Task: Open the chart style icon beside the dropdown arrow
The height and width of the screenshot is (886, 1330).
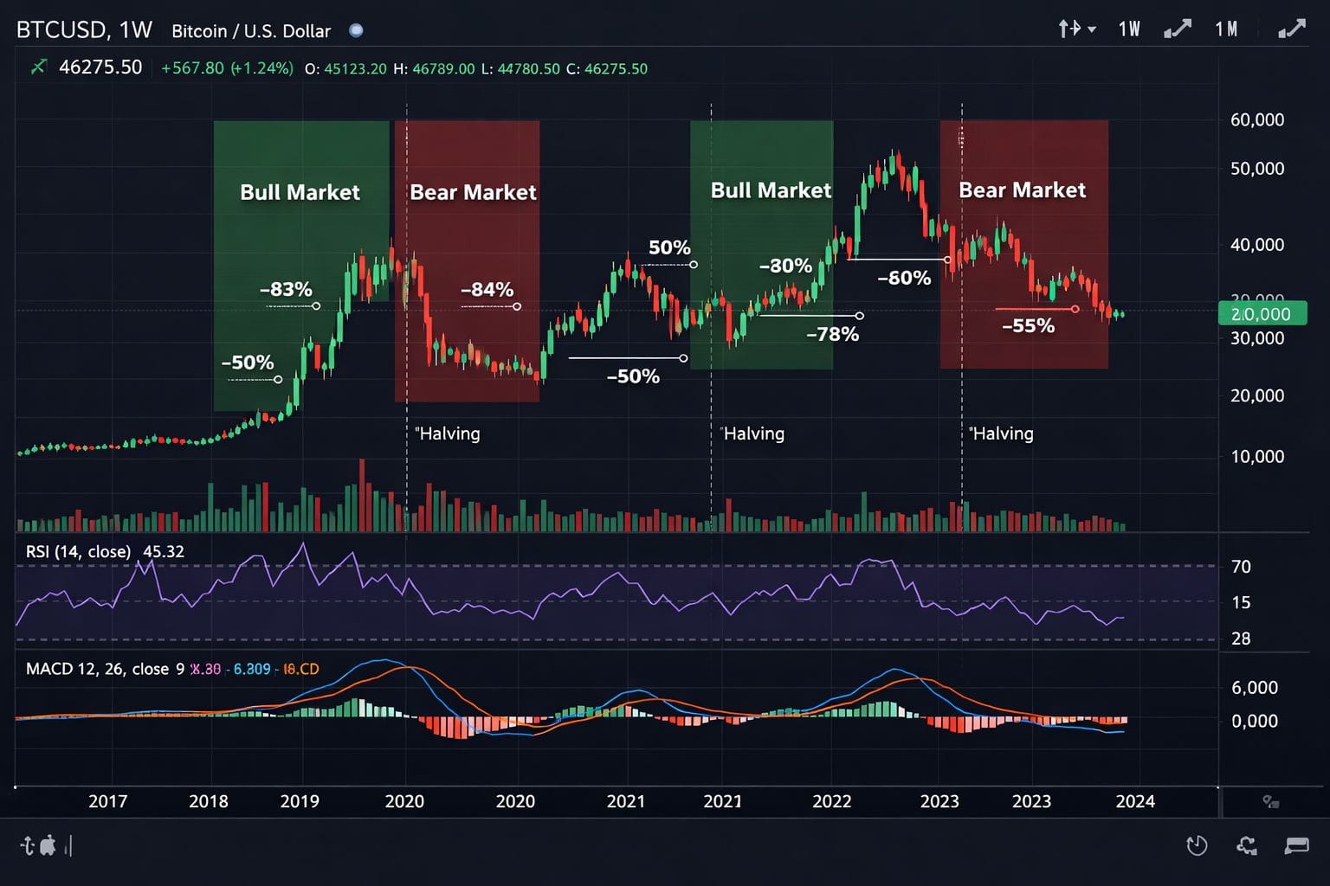Action: (x=1069, y=29)
